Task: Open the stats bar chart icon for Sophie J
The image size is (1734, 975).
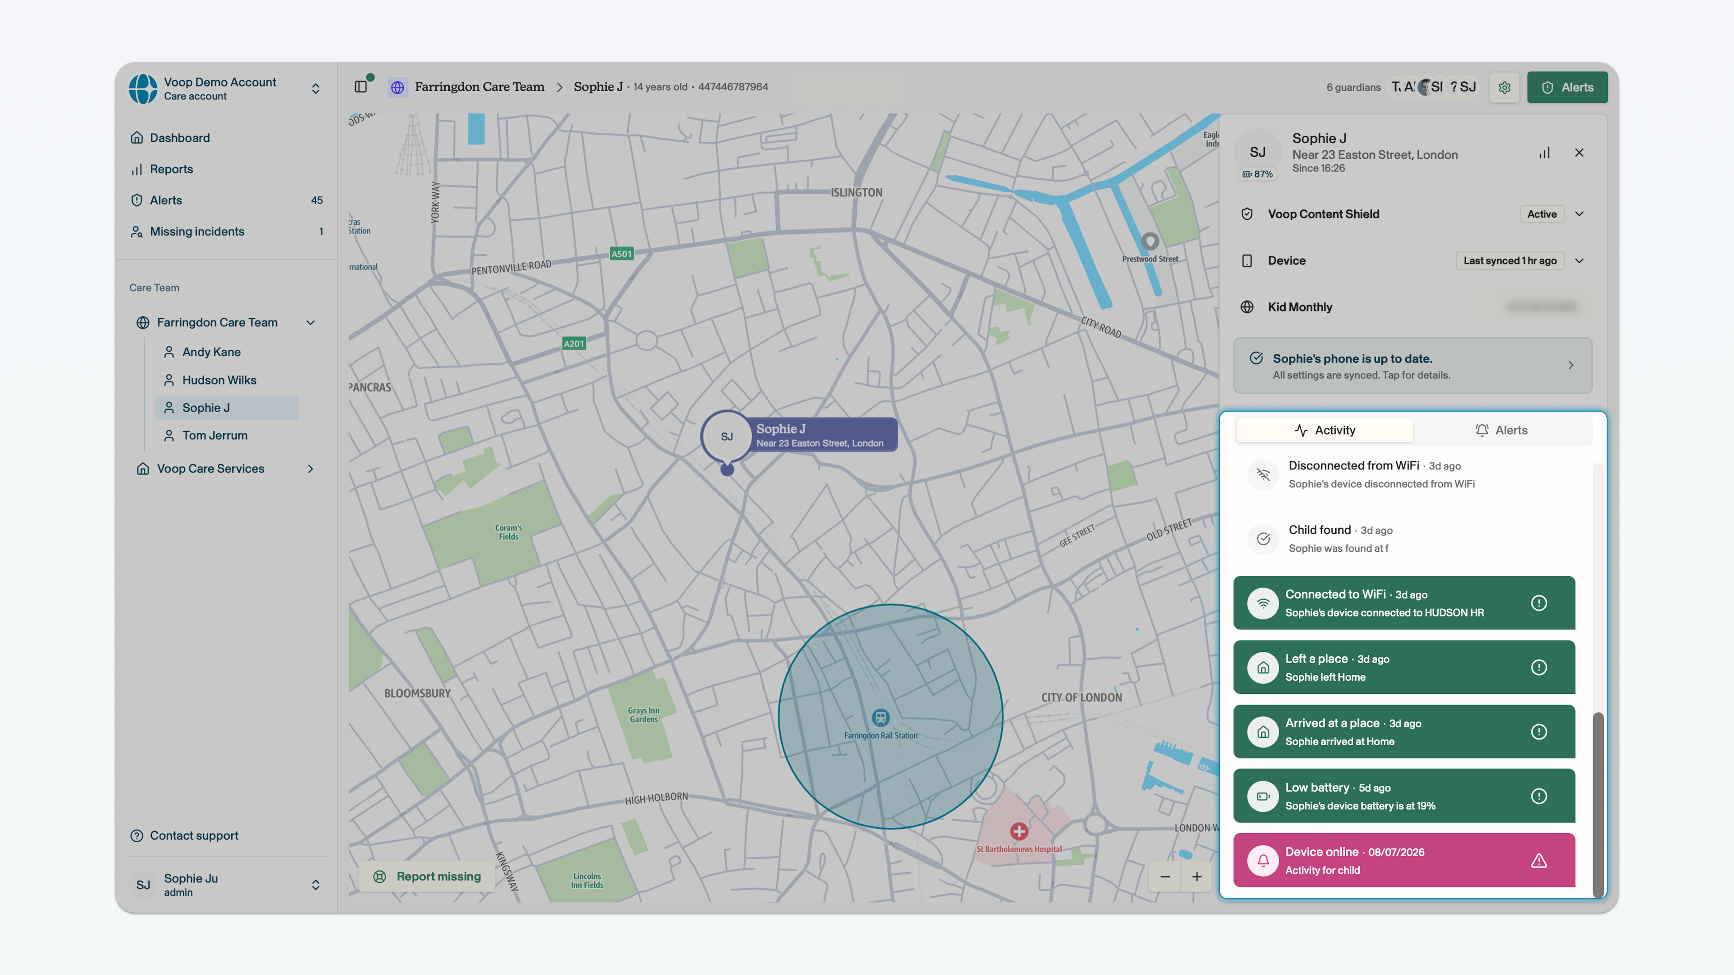Action: [x=1544, y=153]
